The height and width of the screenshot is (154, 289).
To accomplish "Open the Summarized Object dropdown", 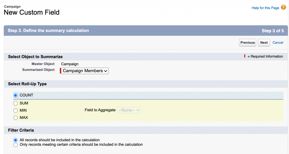I will coord(85,71).
